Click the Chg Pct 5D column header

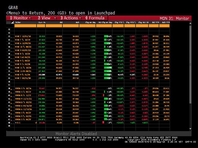coord(143,23)
